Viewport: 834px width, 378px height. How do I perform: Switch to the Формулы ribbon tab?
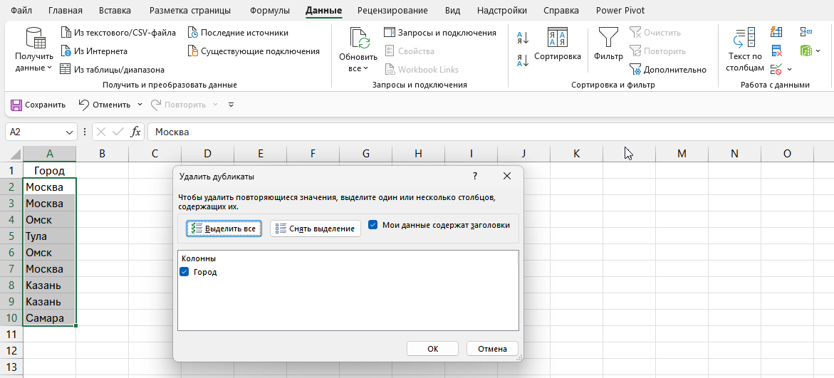270,11
